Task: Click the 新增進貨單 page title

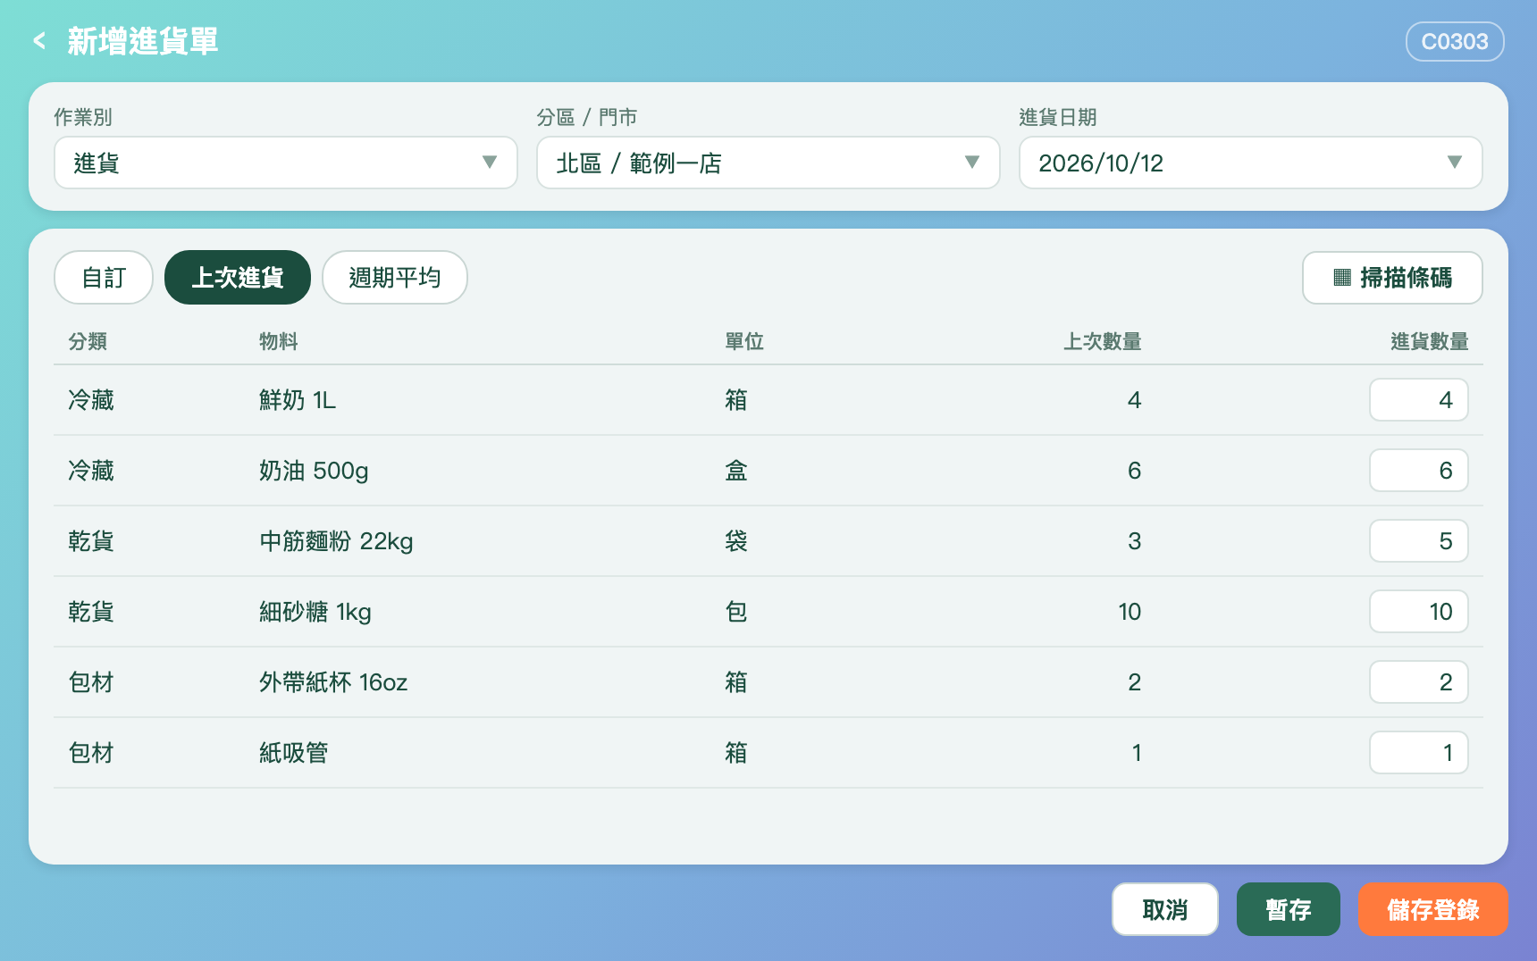Action: pos(143,41)
